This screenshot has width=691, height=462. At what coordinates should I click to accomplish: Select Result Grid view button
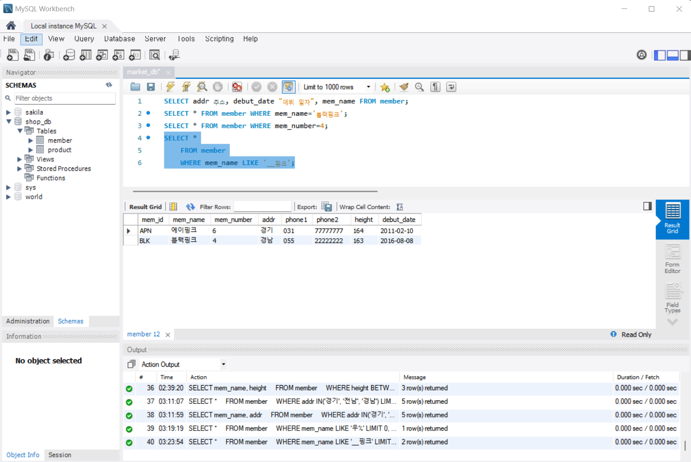[672, 219]
